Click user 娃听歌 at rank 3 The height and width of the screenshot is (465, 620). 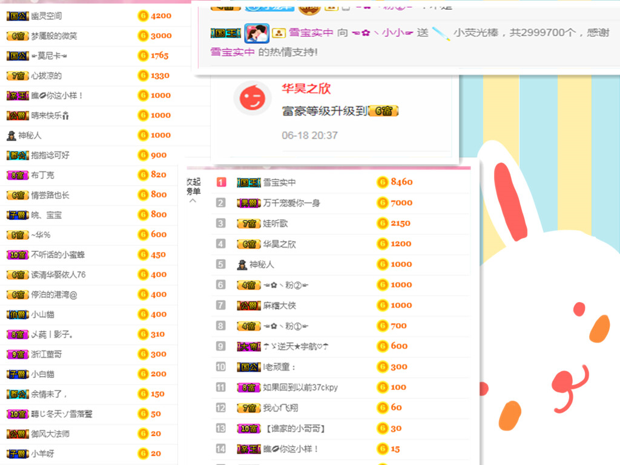[x=275, y=223]
